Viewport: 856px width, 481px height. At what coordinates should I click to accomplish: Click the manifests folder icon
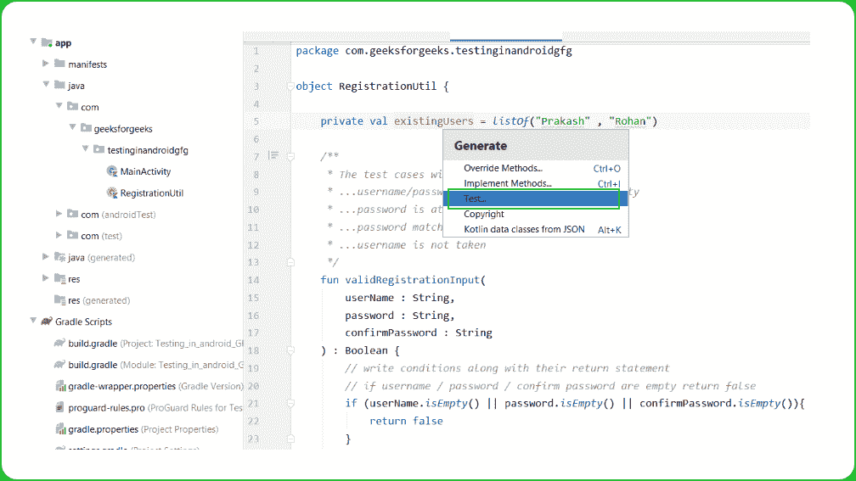point(59,64)
